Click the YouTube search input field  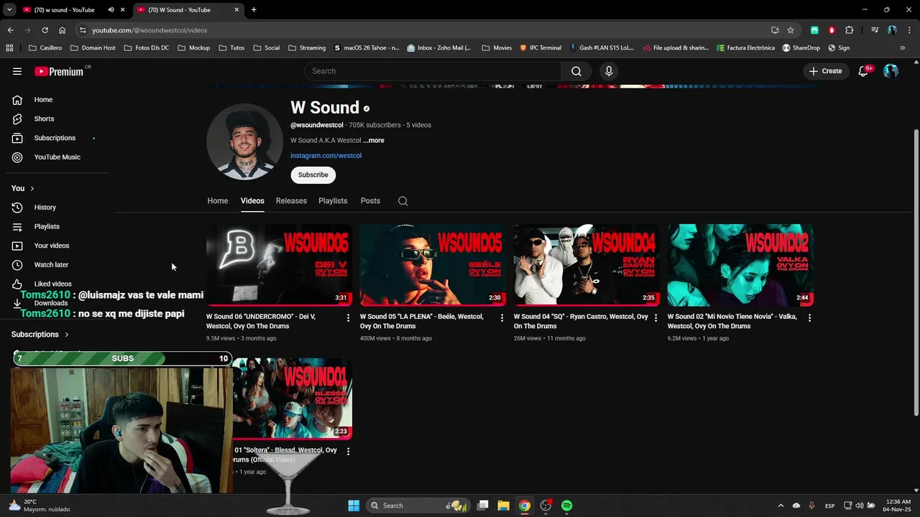click(x=433, y=71)
